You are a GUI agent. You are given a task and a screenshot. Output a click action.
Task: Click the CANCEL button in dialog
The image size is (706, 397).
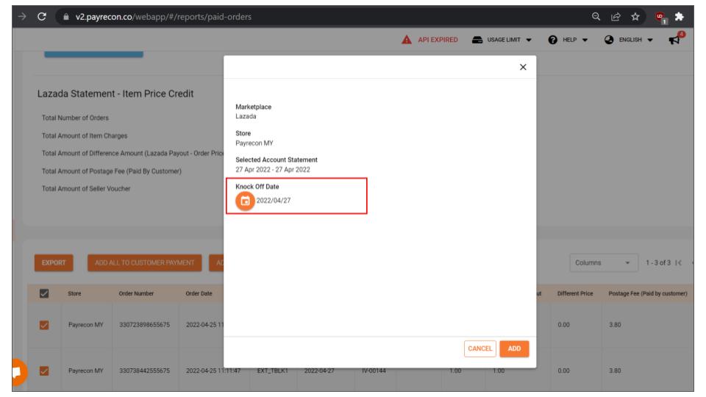[x=480, y=348]
